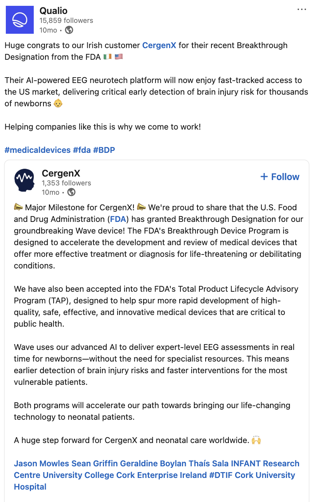Click the CergenX name in shared post header
Viewport: 315px width, 502px height.
tap(61, 173)
